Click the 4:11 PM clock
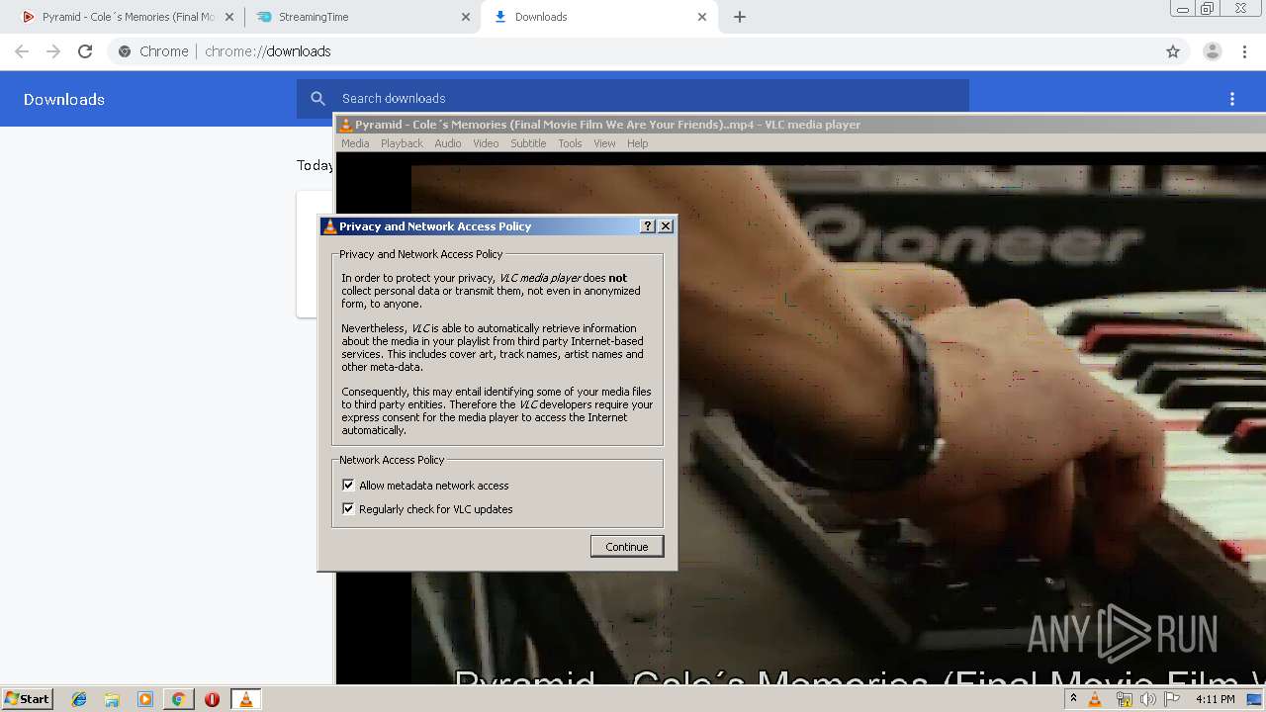1266x712 pixels. pyautogui.click(x=1215, y=699)
